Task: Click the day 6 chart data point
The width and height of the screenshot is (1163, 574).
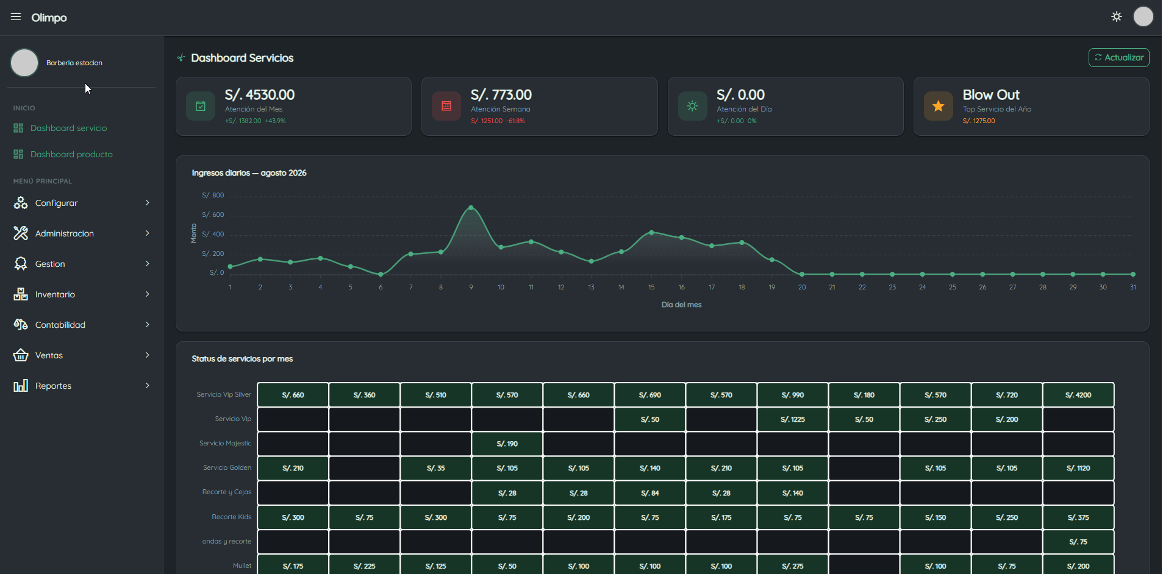Action: pyautogui.click(x=381, y=274)
